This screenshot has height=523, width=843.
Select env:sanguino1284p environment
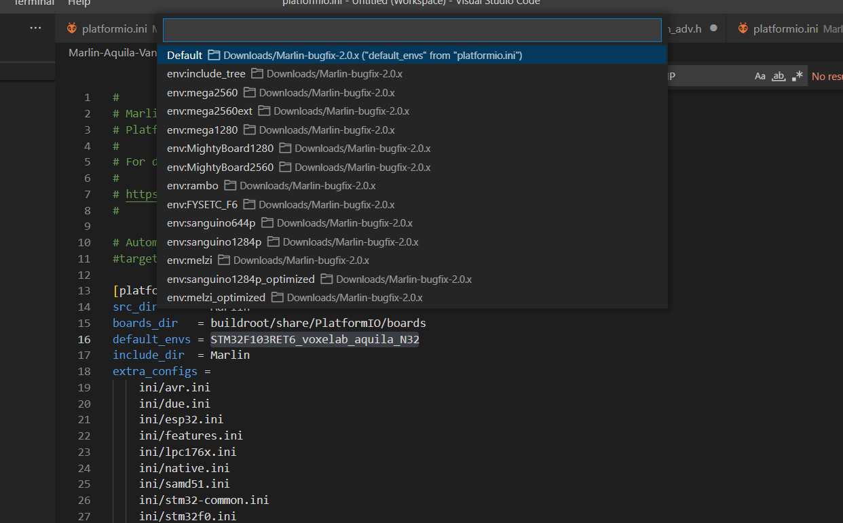pyautogui.click(x=412, y=241)
